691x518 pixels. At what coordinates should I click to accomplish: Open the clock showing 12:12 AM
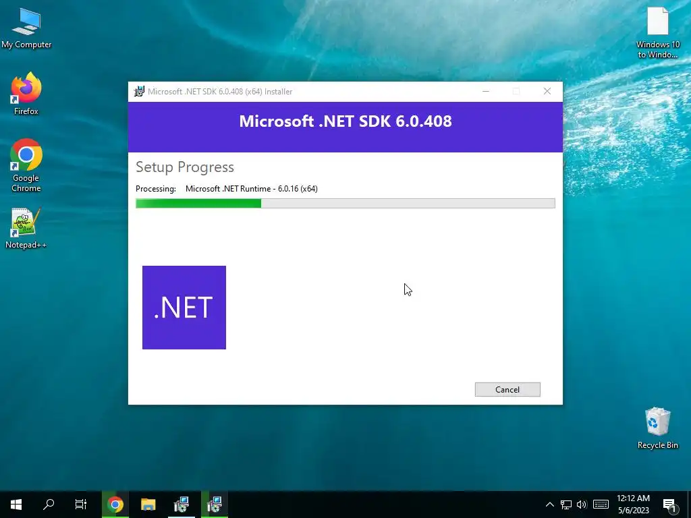click(x=633, y=505)
